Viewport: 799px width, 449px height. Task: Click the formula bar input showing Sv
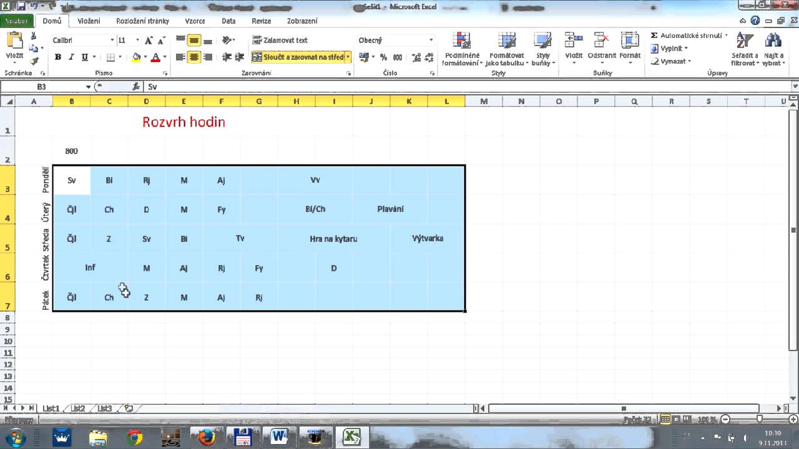(x=468, y=87)
